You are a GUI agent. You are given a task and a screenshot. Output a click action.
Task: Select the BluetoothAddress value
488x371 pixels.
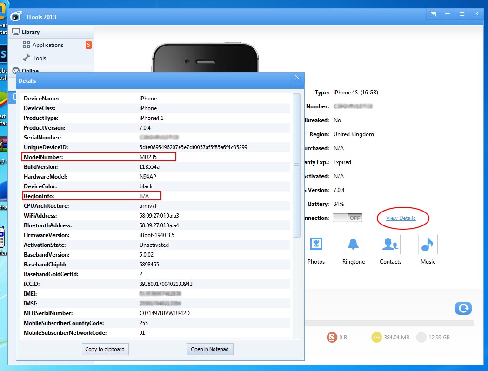[159, 225]
